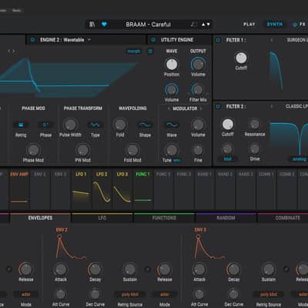
Task: Open the RANDOM tab
Action: point(226,218)
